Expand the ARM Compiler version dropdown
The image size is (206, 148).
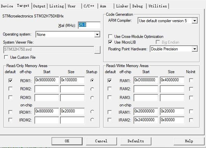coord(195,21)
